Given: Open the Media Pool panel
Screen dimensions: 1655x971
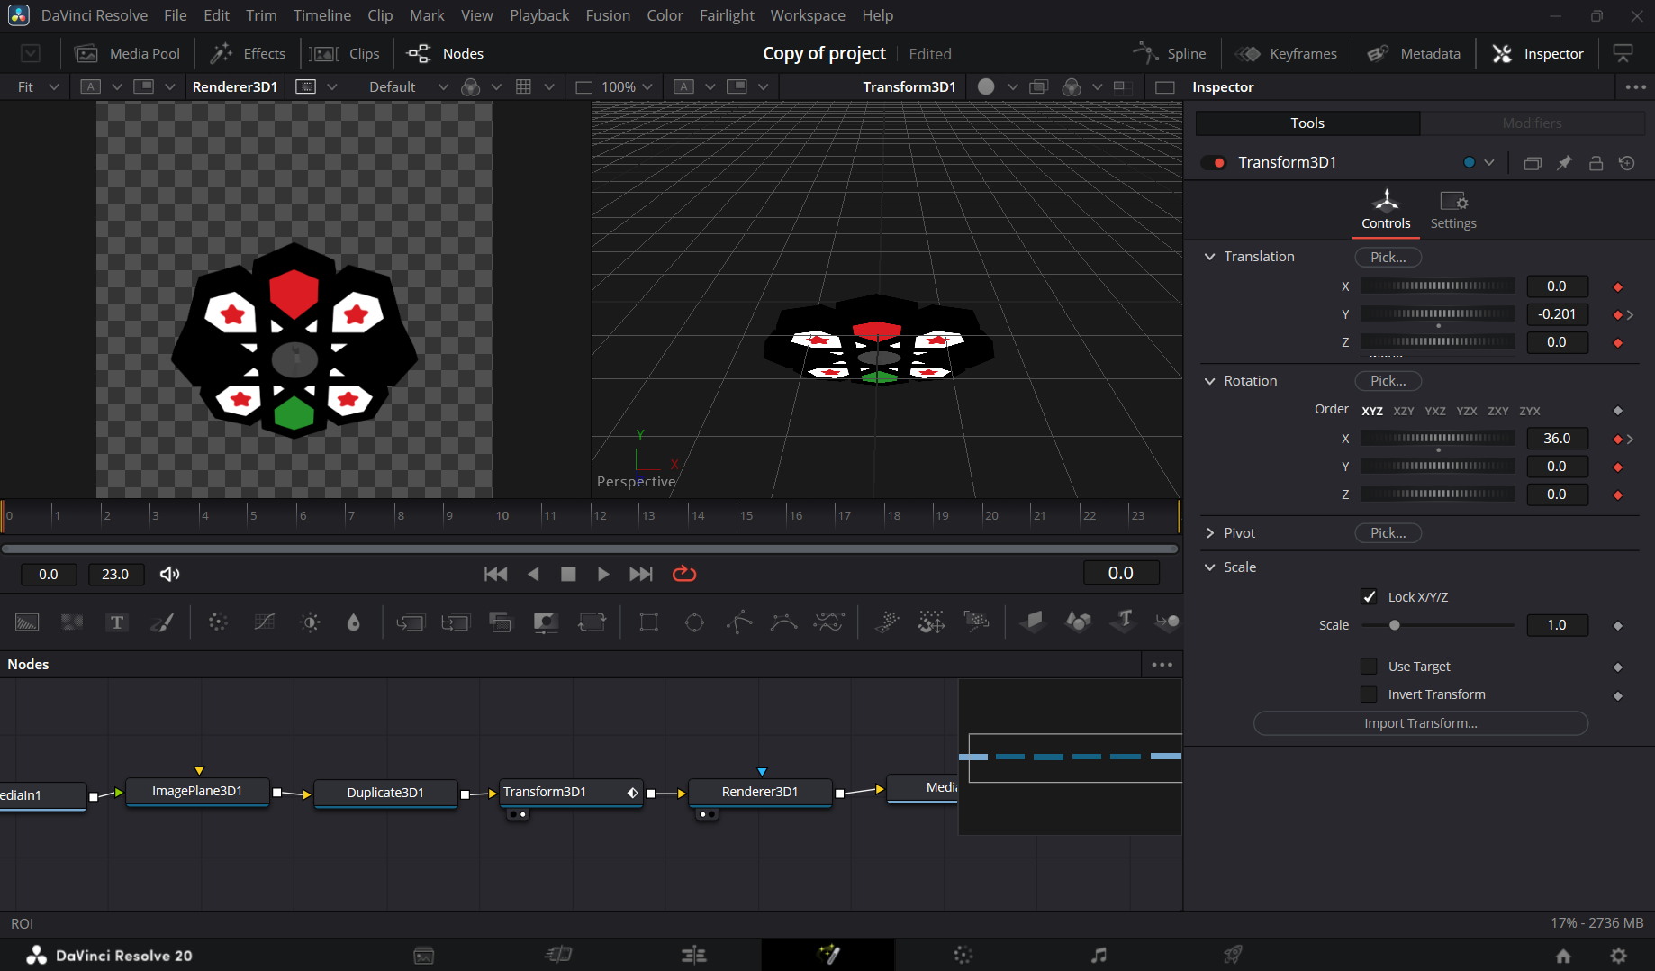Looking at the screenshot, I should pos(128,53).
